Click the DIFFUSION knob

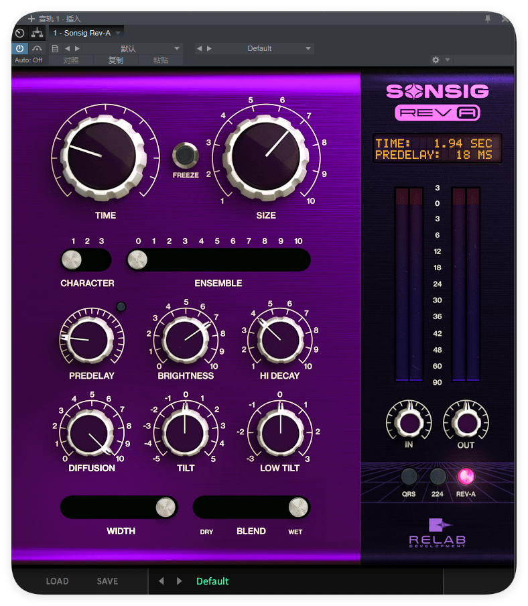90,433
